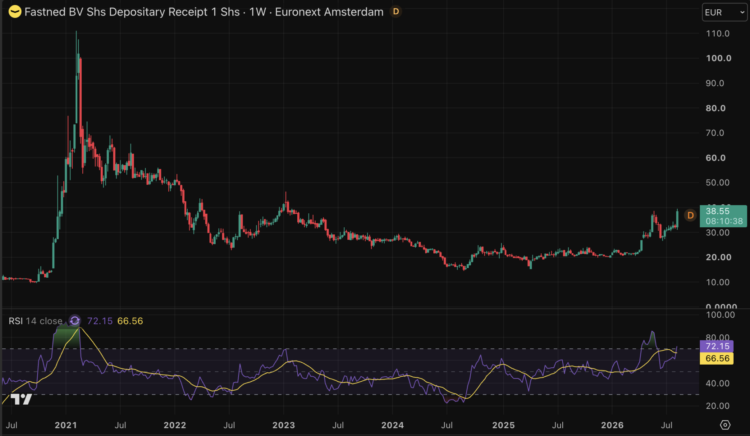
Task: Click the 100.0 label on the price scale
Action: point(719,59)
